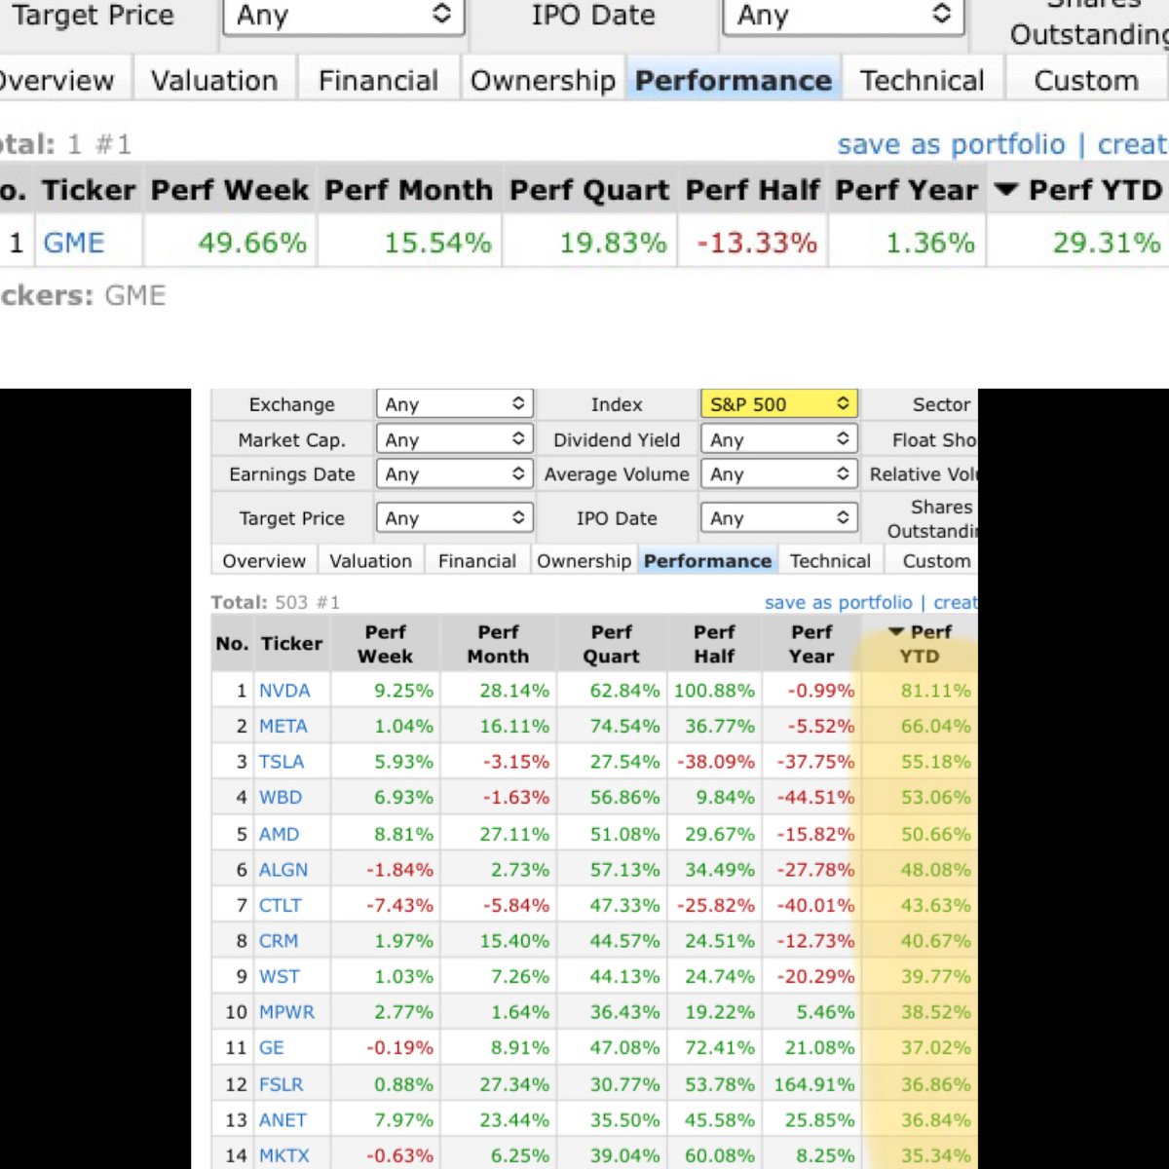Viewport: 1169px width, 1169px height.
Task: Open Overview tab in lower screener
Action: (x=264, y=561)
